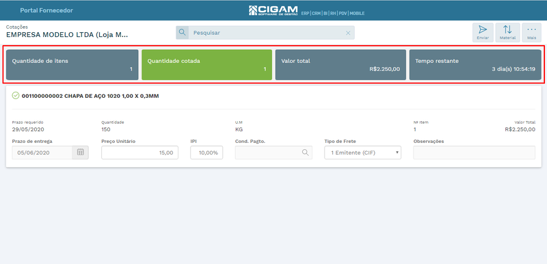Viewport: 547px width, 264px height.
Task: Select the green Quantidade cotada card
Action: [x=207, y=65]
